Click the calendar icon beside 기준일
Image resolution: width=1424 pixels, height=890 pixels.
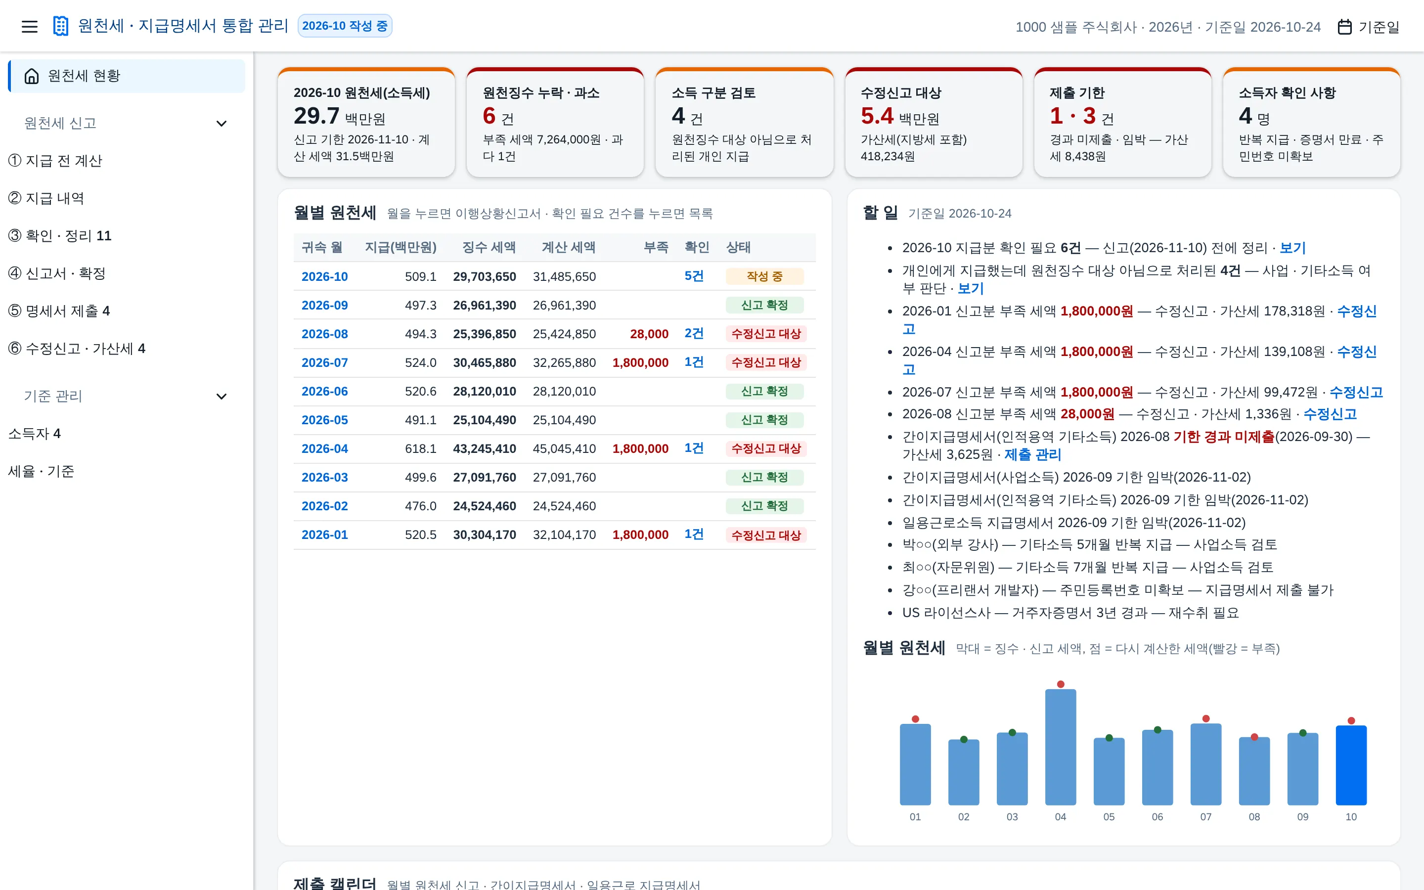point(1344,27)
